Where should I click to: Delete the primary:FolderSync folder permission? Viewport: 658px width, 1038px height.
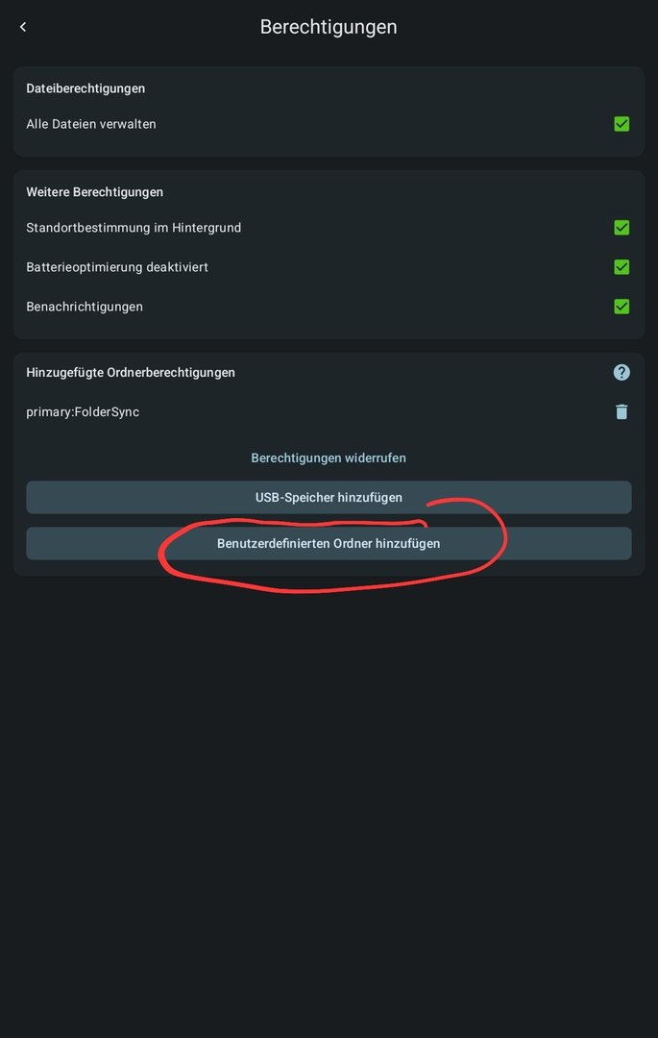click(621, 411)
